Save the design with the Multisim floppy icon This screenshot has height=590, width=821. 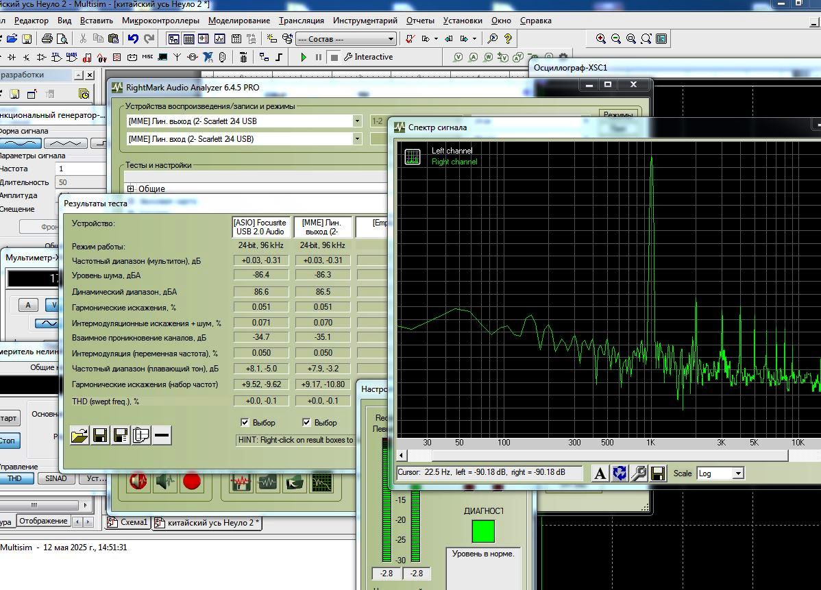(x=27, y=39)
